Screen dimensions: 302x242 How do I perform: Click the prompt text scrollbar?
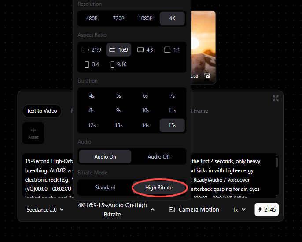277,163
